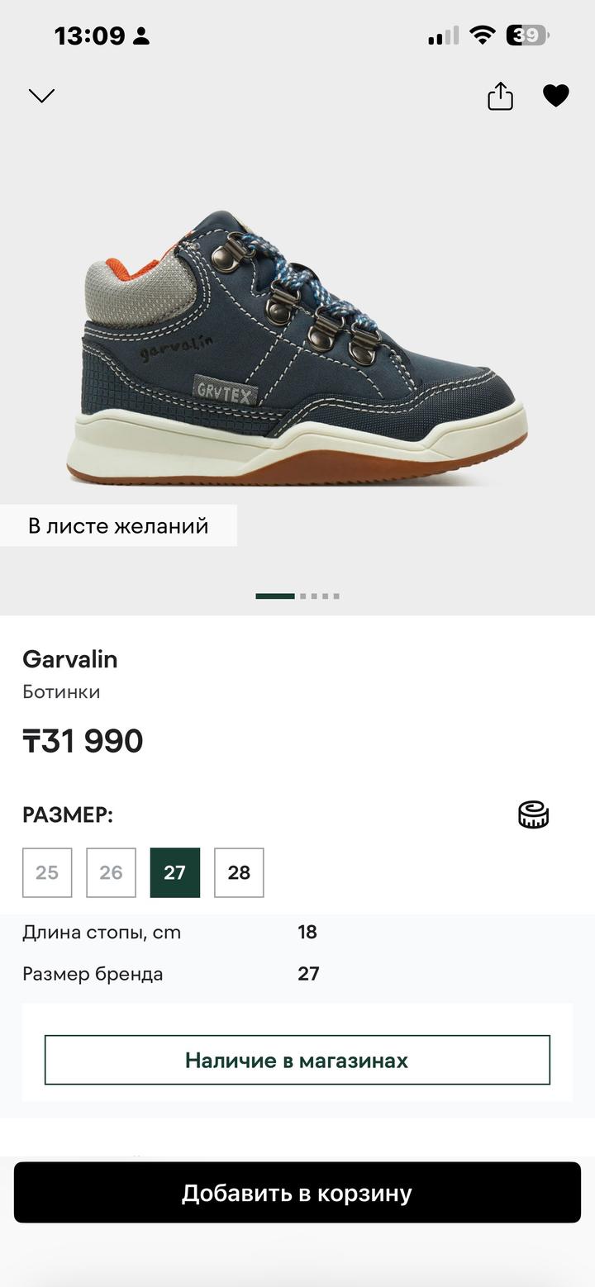Tap the В листе желаний label
This screenshot has height=1287, width=595.
(x=118, y=525)
